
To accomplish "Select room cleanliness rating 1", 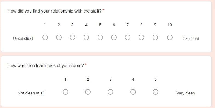I will click(65, 92).
